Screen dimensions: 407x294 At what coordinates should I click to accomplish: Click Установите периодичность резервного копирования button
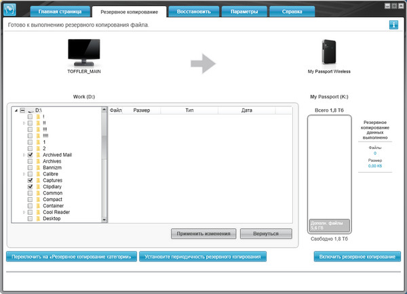coord(203,257)
